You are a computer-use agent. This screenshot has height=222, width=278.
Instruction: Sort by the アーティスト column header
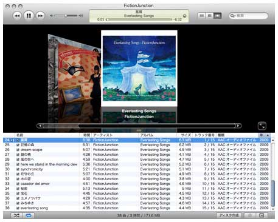pos(116,135)
